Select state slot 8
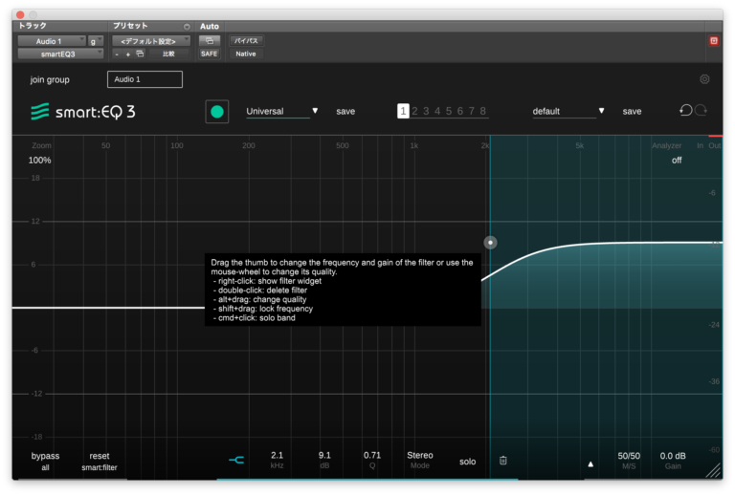This screenshot has height=495, width=735. [x=482, y=111]
